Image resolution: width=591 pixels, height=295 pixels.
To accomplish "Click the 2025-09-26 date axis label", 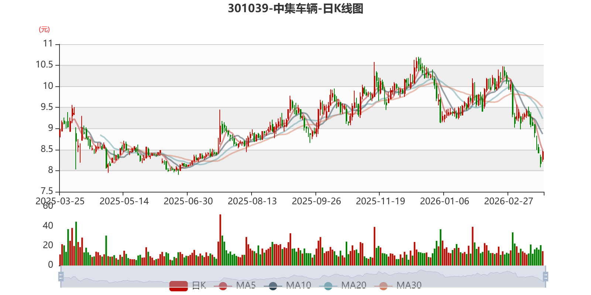I will [x=316, y=201].
